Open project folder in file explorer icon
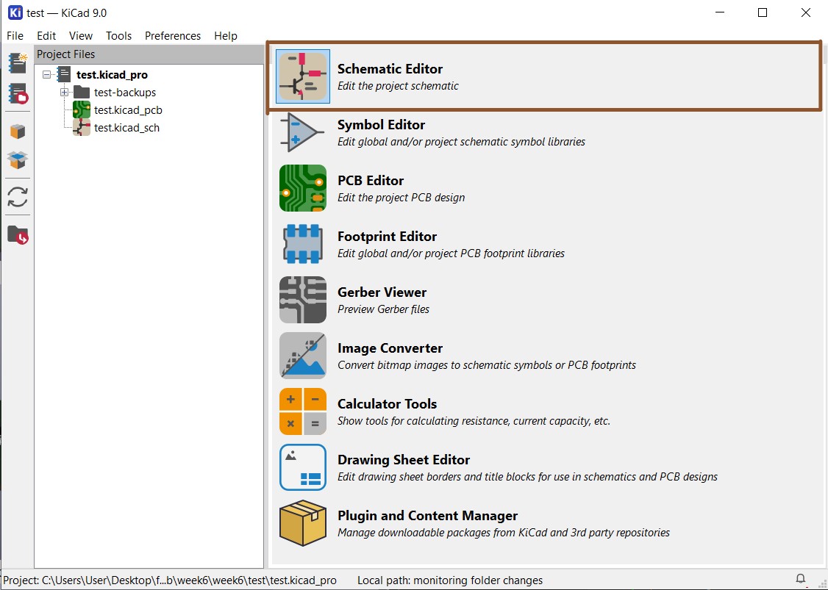 click(18, 235)
